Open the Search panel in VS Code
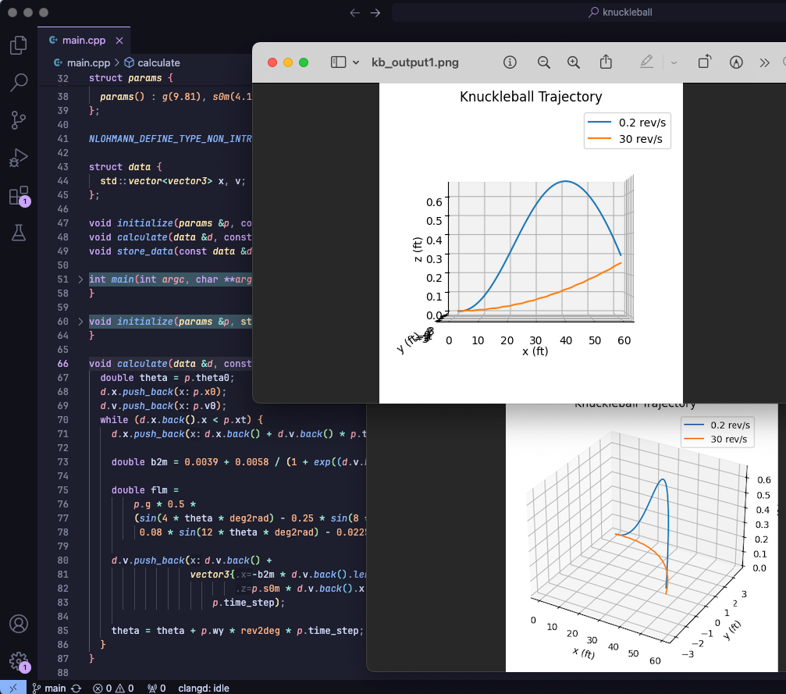Screen dimensions: 786x694 tap(18, 83)
